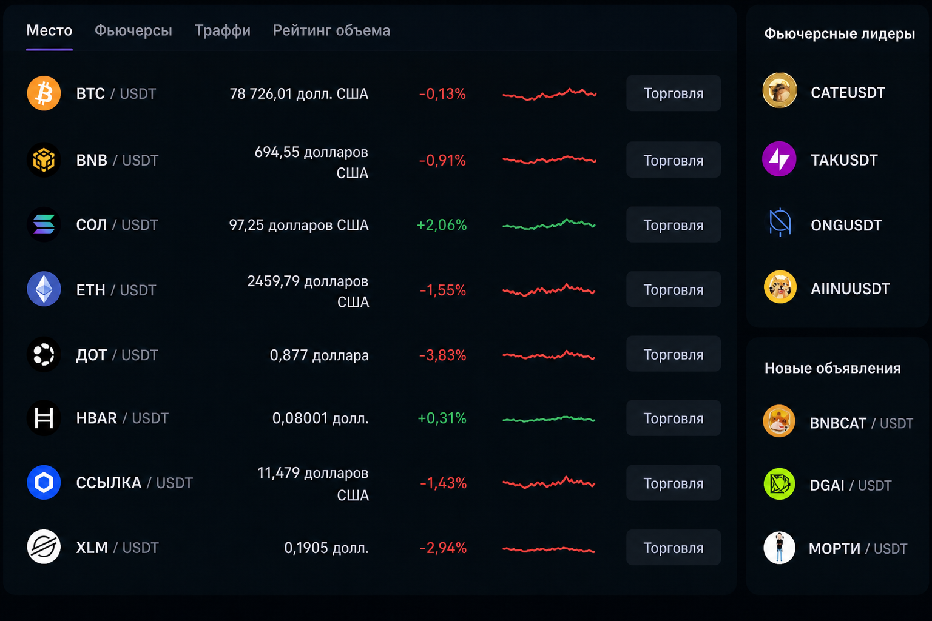The height and width of the screenshot is (621, 932).
Task: Click Торговля button in ETH row
Action: coord(674,289)
